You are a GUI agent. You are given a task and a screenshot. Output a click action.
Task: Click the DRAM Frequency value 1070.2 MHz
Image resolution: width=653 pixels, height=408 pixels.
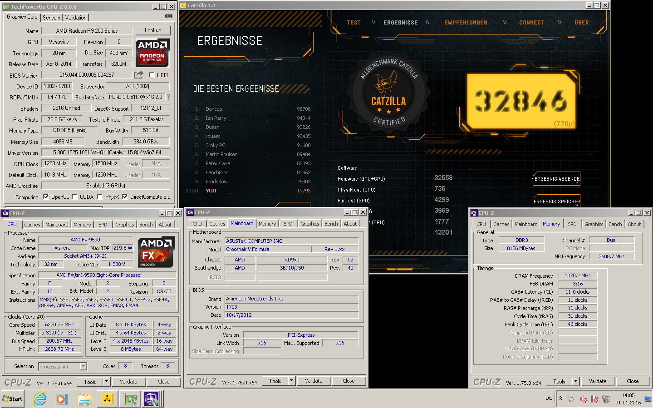pyautogui.click(x=578, y=275)
